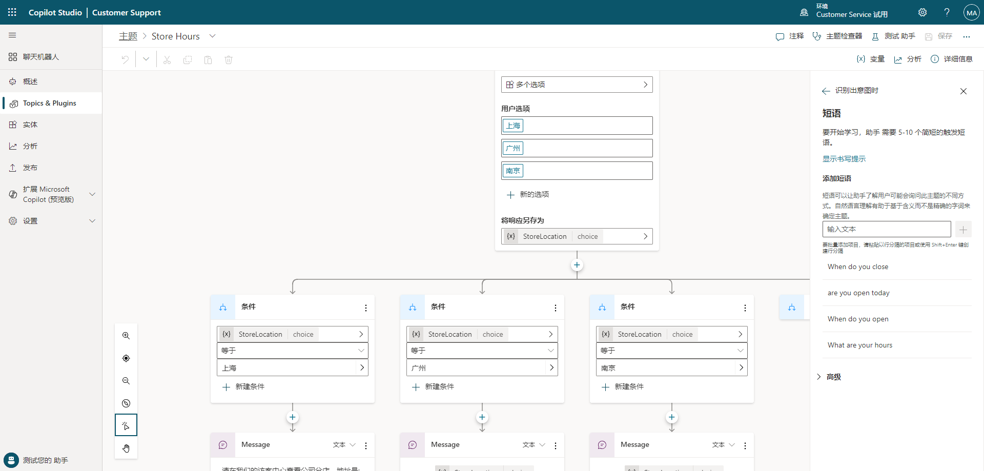Screen dimensions: 984x471
Task: Open the app launcher waffle icon
Action: pyautogui.click(x=12, y=12)
